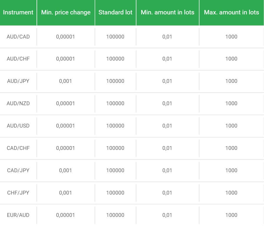Click the 0,01 min amount for AUD/USD

pos(167,126)
